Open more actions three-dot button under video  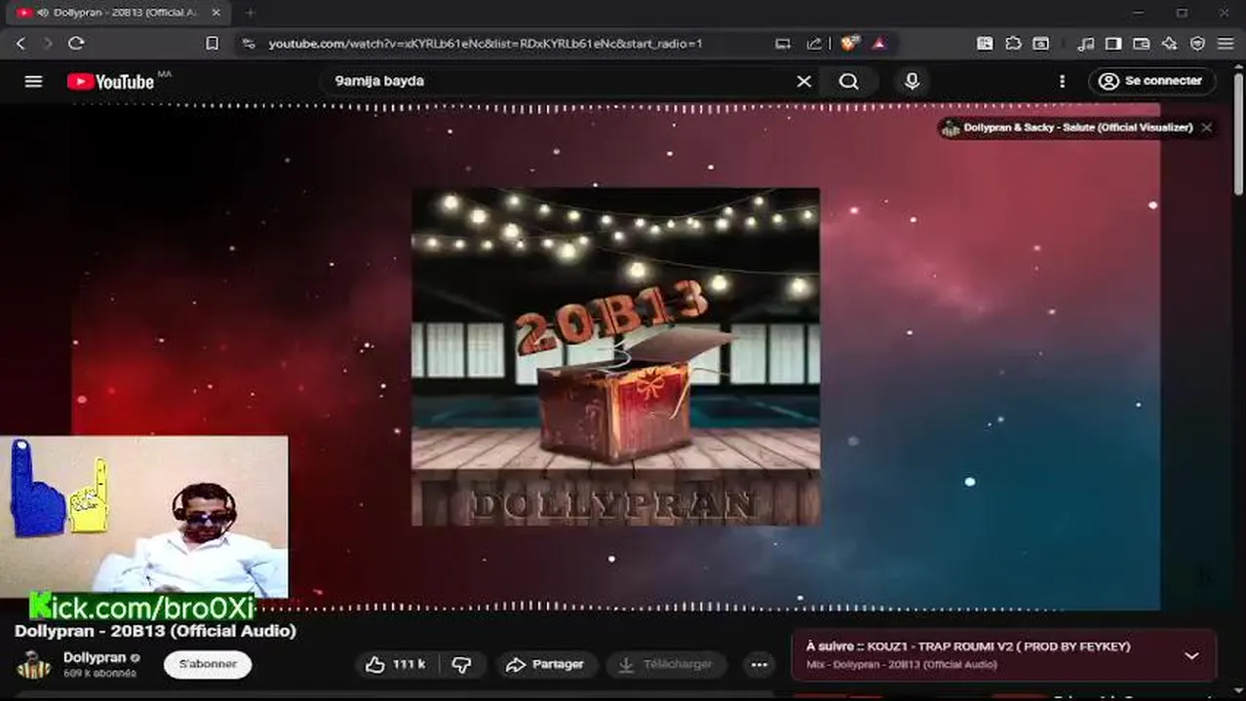(759, 665)
